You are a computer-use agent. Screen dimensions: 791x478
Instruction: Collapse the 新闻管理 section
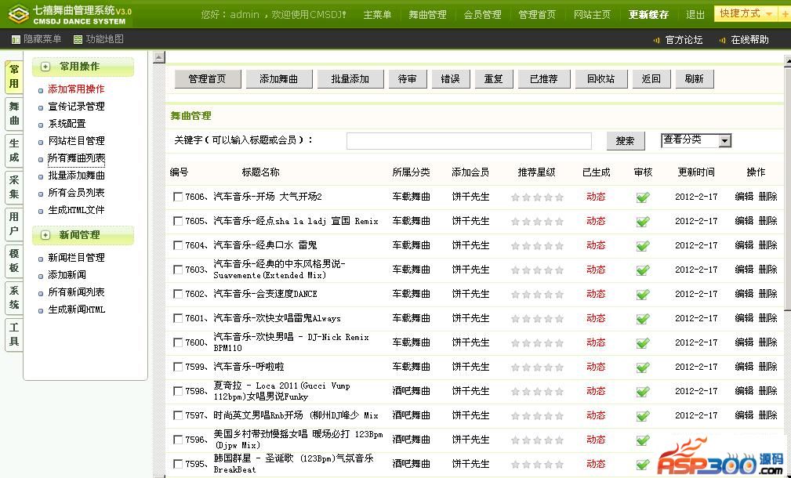(45, 235)
